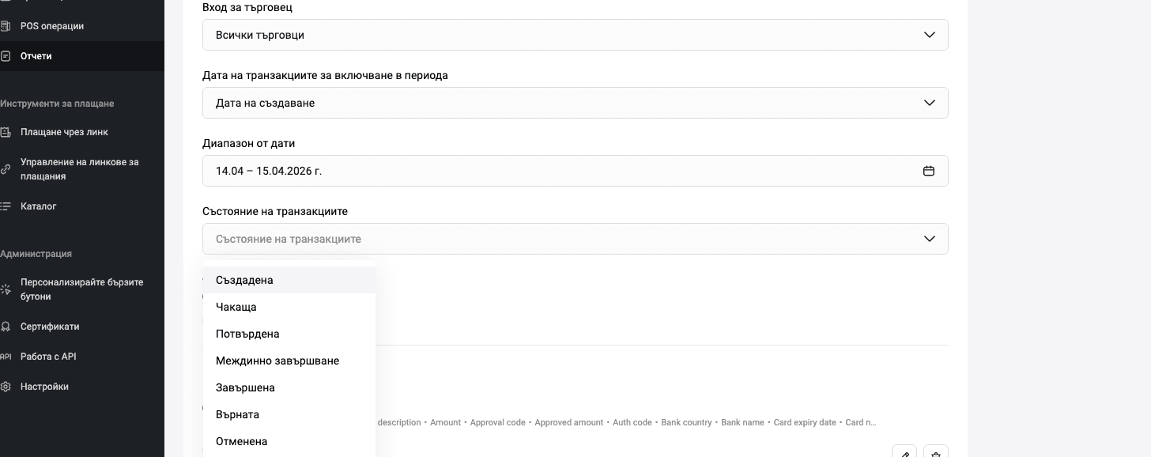
Task: Select Междинно завършване in the list
Action: tap(277, 361)
